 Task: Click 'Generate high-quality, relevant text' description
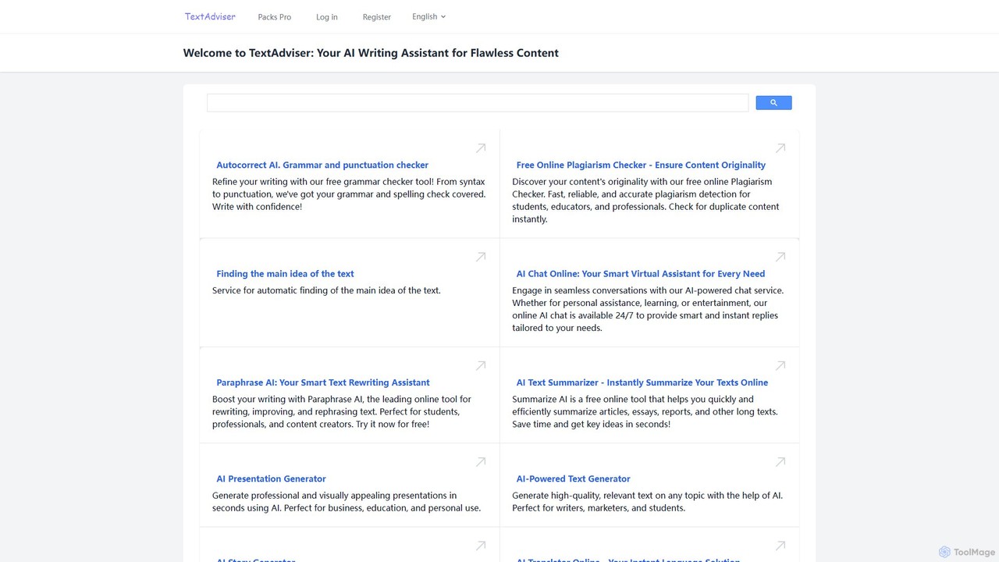(x=647, y=502)
